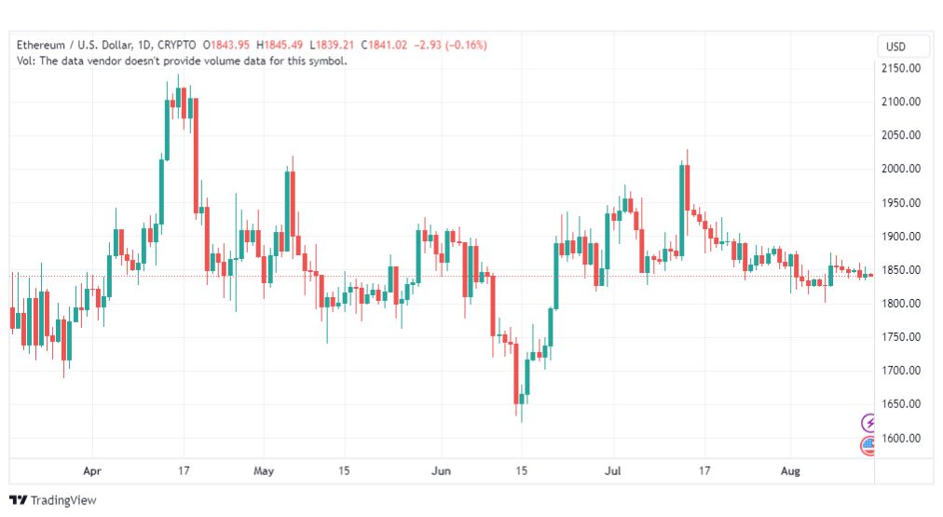Image resolution: width=943 pixels, height=517 pixels.
Task: Click the 2150.00 price scale label
Action: pos(901,69)
